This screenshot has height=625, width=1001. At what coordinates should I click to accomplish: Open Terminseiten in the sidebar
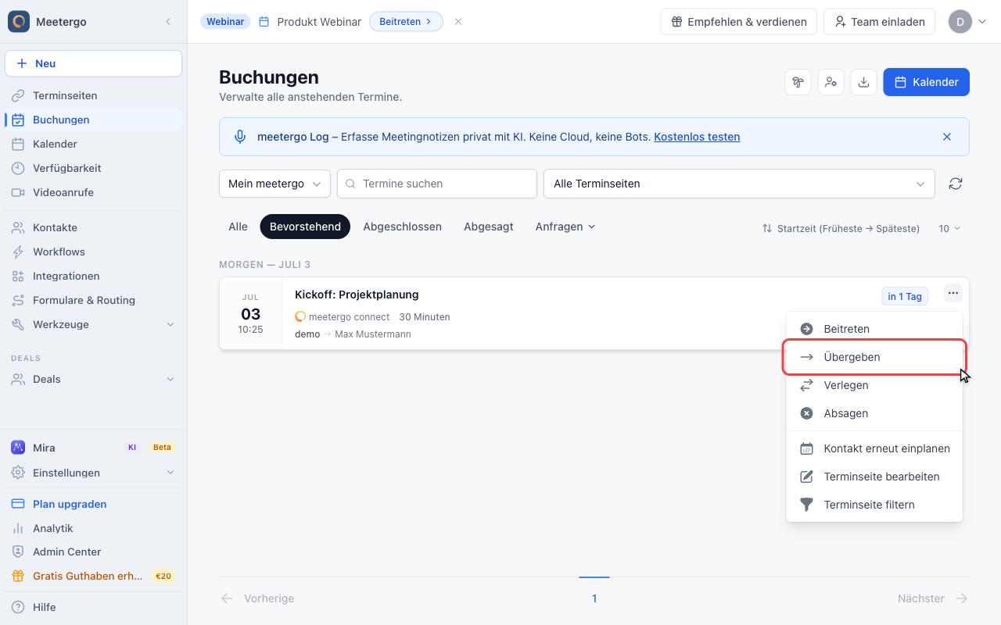tap(93, 95)
